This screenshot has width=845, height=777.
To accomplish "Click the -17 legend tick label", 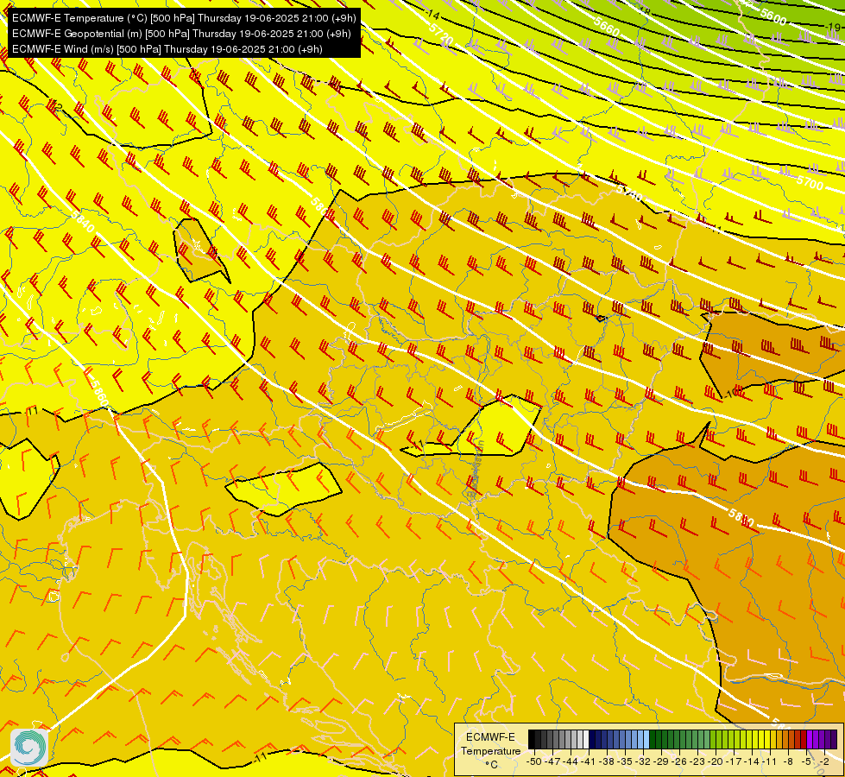I will 734,762.
